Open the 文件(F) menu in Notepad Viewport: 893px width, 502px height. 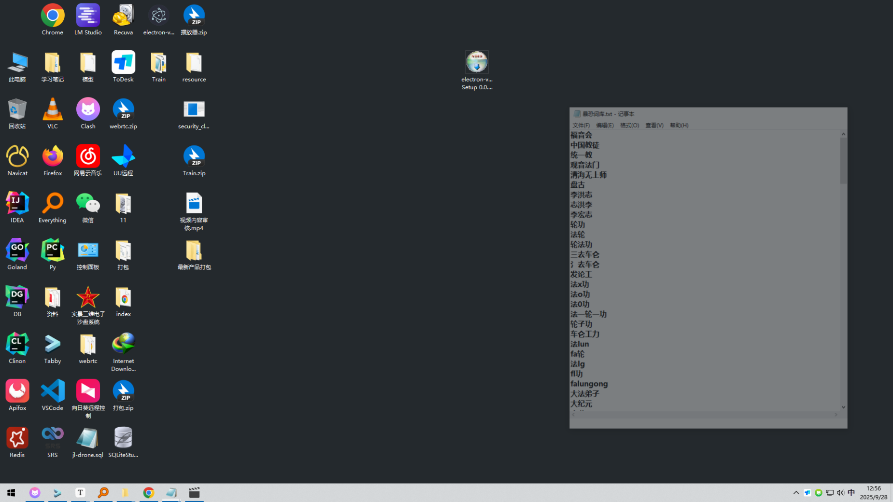tap(581, 125)
